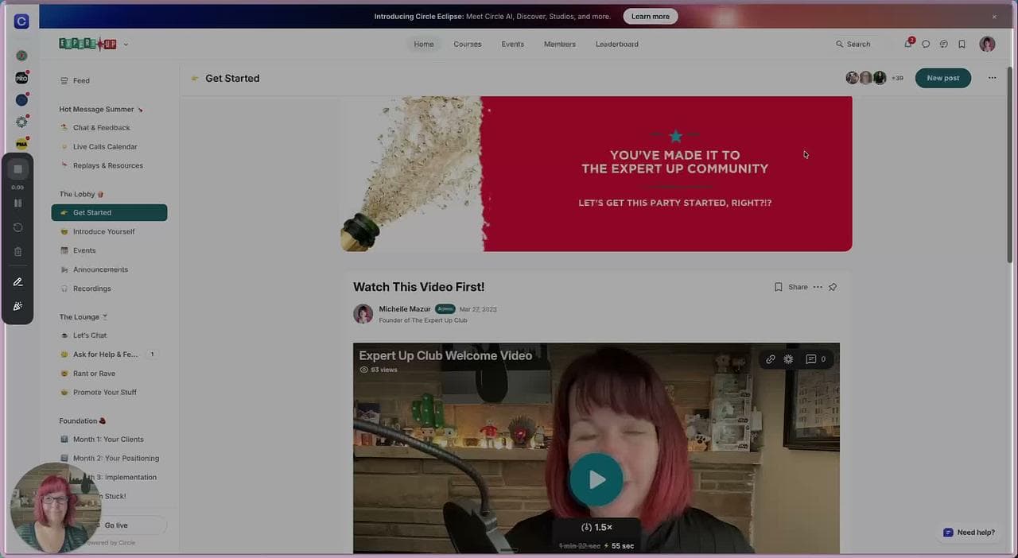Open Michelle Mazur's author profile link

(405, 309)
